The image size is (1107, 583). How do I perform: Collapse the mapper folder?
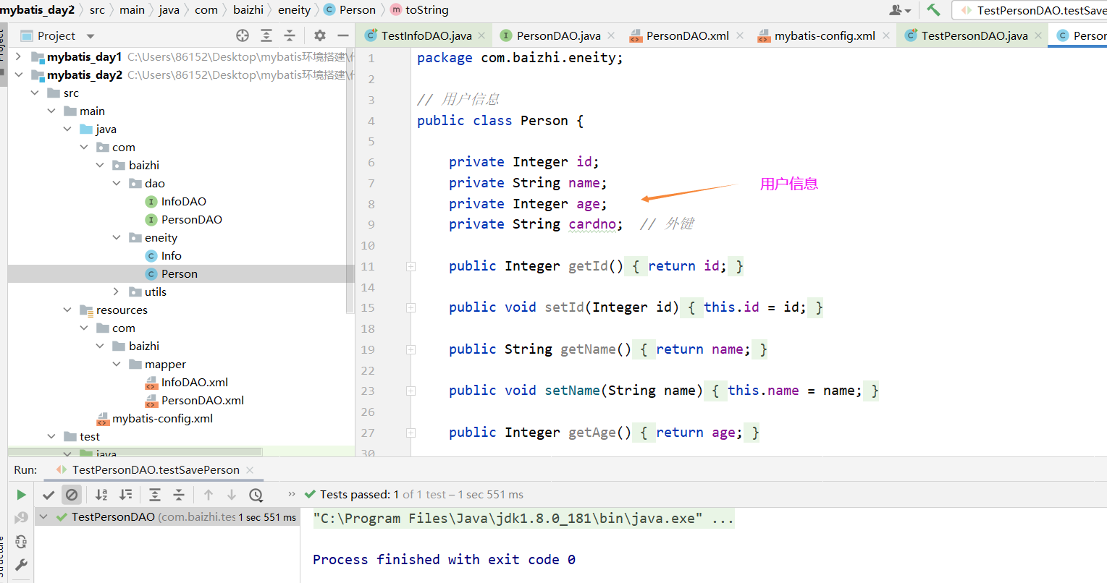pos(117,364)
